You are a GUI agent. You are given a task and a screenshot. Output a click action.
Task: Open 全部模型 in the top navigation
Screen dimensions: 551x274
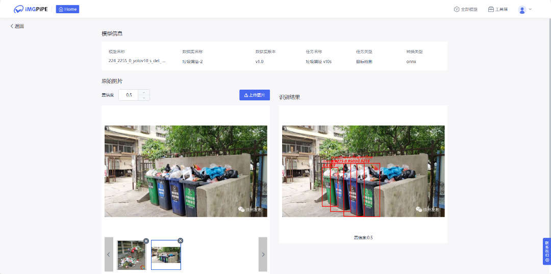466,10
